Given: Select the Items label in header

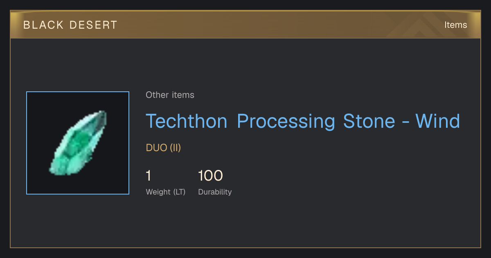Looking at the screenshot, I should click(x=455, y=25).
